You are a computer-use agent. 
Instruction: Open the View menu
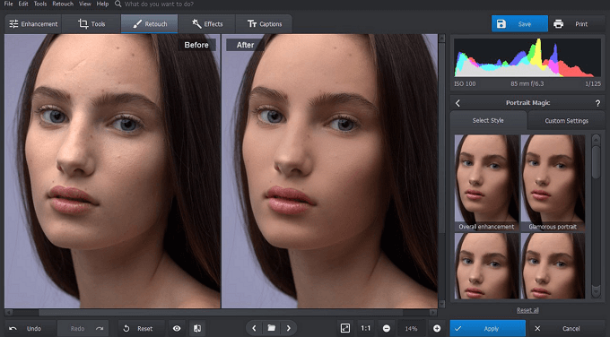pos(85,4)
